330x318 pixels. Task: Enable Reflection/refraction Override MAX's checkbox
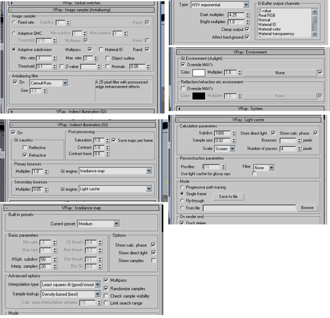[183, 88]
